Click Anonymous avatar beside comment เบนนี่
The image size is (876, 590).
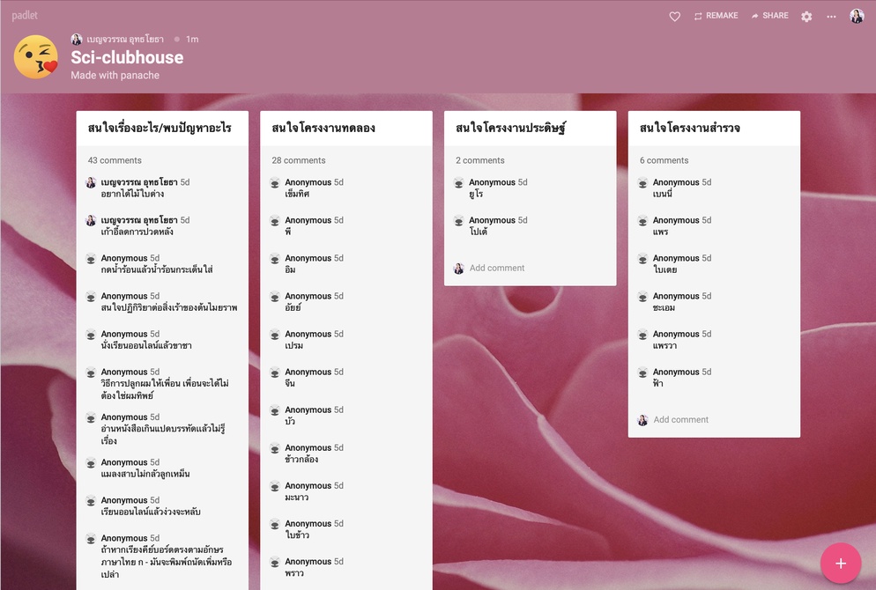point(642,182)
